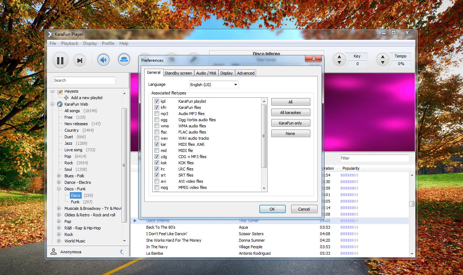463x275 pixels.
Task: Uncheck the kfn KaraFun files checkbox
Action: tap(157, 107)
